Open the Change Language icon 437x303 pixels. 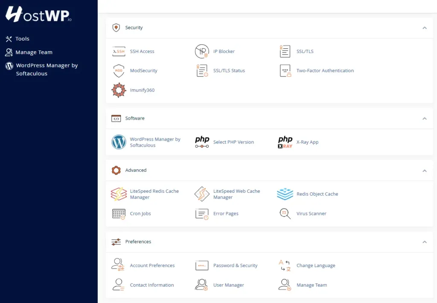tap(285, 265)
